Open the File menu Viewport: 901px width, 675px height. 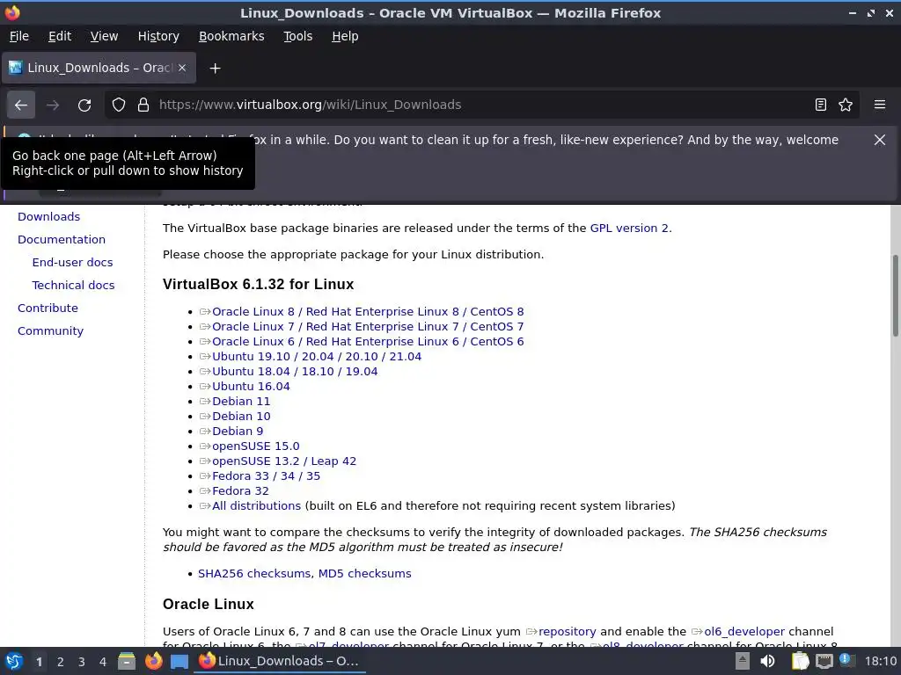(19, 36)
